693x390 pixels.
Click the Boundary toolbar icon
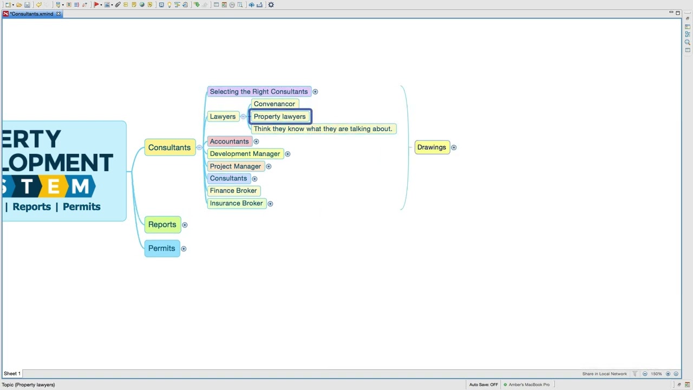(x=69, y=5)
